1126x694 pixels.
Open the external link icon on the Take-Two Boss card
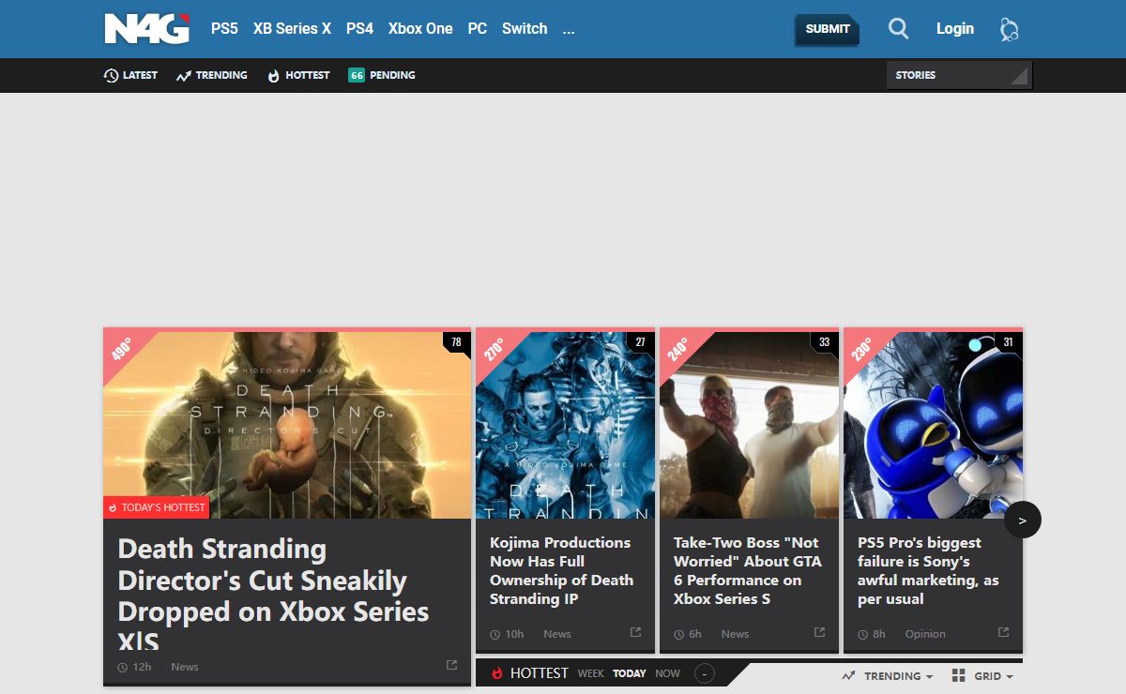pos(819,632)
